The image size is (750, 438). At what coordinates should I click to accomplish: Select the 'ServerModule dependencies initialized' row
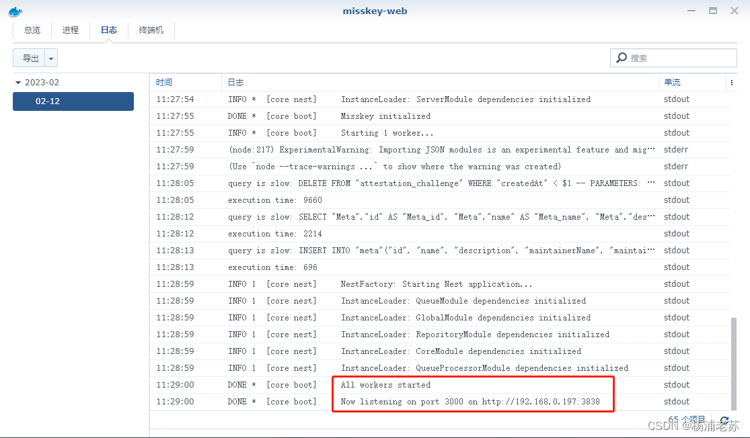(440, 99)
